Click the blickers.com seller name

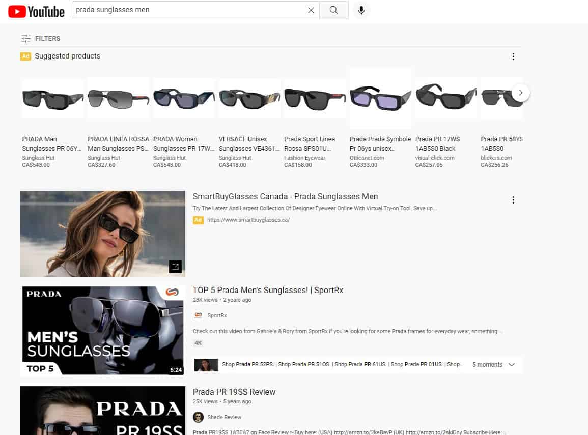tap(496, 158)
